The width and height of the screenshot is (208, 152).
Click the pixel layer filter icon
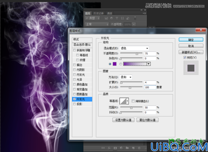(x=106, y=18)
